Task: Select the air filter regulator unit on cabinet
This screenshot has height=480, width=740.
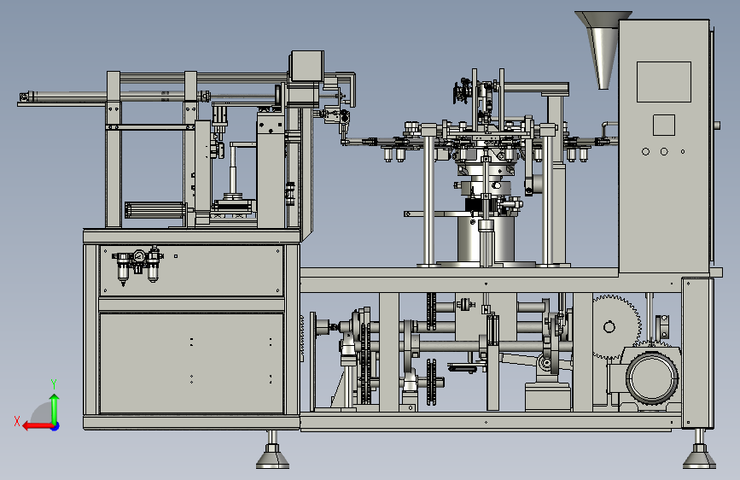Action: (137, 266)
